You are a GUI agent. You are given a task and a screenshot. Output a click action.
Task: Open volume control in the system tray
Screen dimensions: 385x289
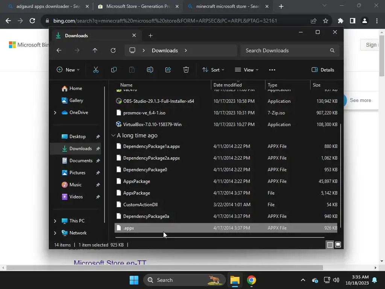click(x=336, y=280)
